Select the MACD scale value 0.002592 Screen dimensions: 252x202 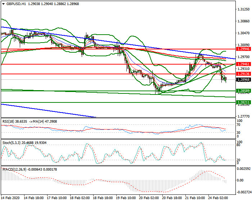point(244,169)
